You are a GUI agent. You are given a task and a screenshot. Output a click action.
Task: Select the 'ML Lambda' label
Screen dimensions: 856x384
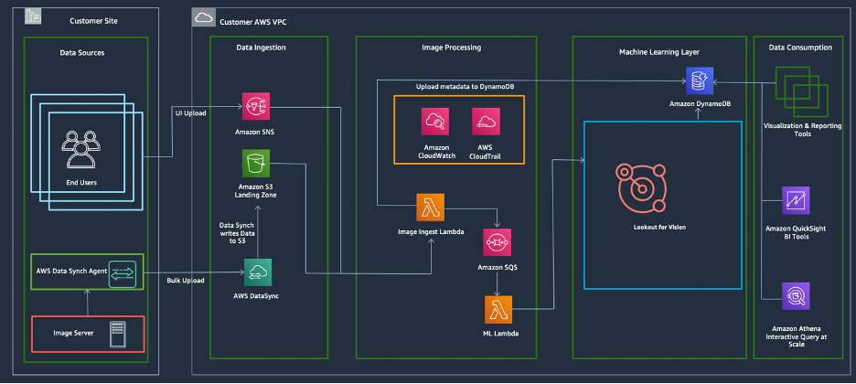click(x=498, y=334)
